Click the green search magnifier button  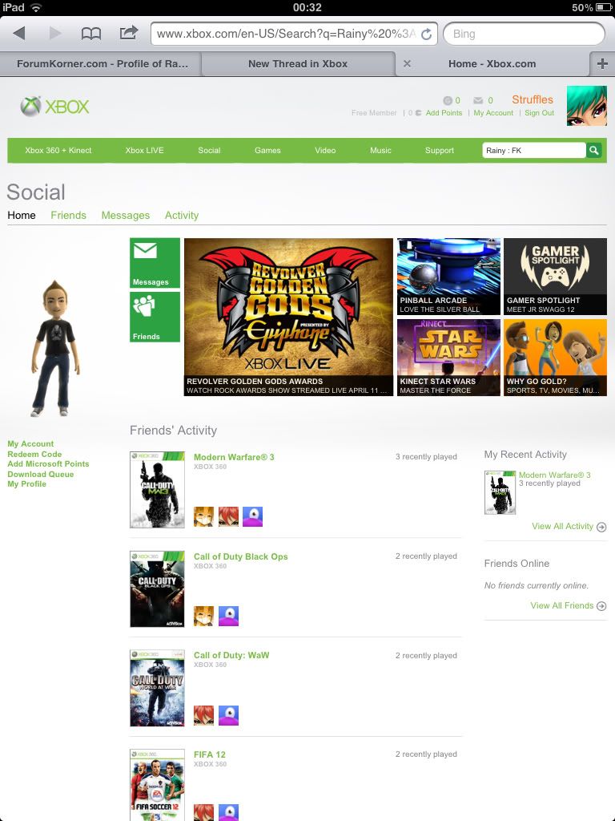(x=593, y=150)
